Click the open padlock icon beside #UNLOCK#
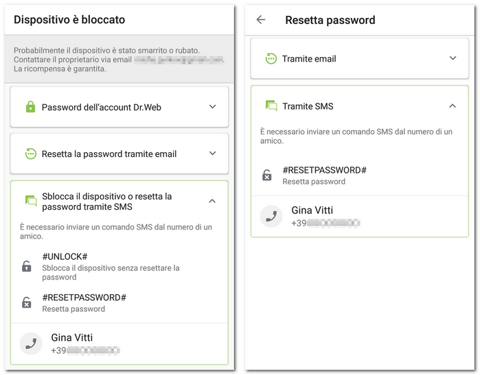 (x=27, y=266)
